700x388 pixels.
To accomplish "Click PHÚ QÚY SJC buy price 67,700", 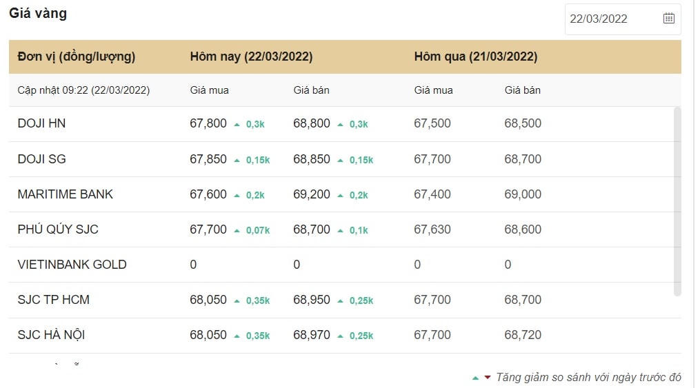I will tap(208, 229).
